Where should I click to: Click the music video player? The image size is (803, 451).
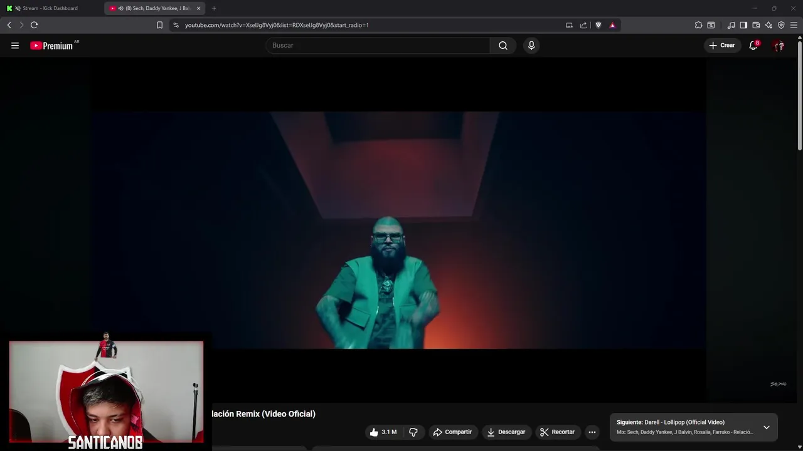click(x=398, y=230)
